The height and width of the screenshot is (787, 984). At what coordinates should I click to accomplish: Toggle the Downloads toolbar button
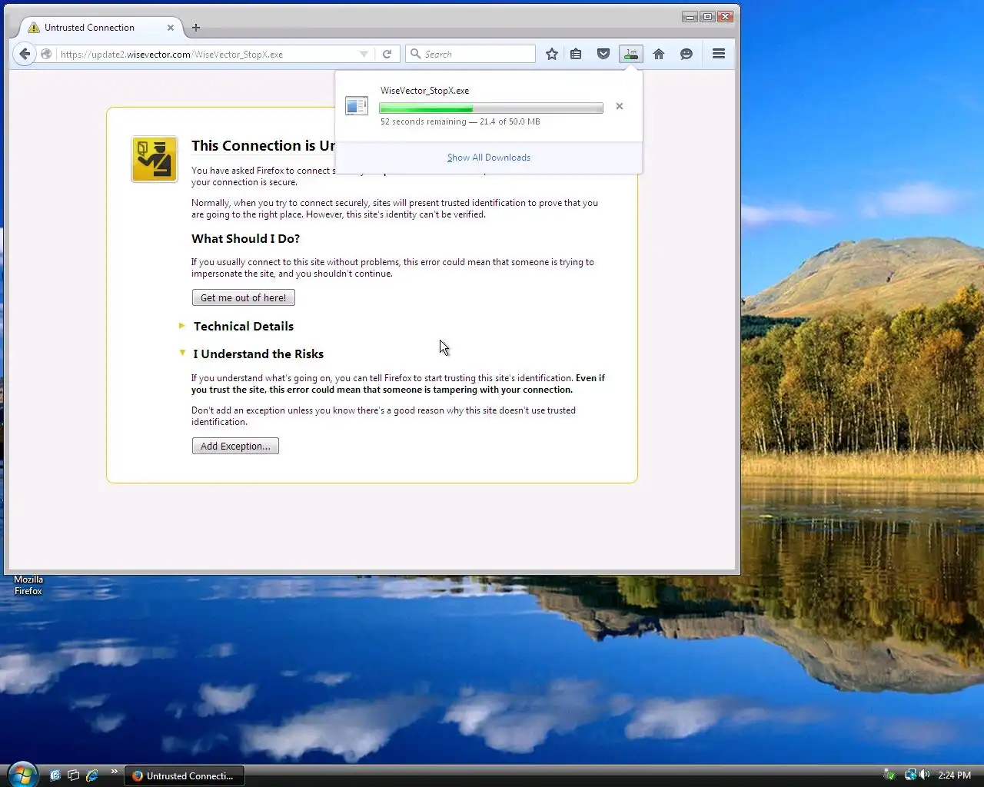631,54
